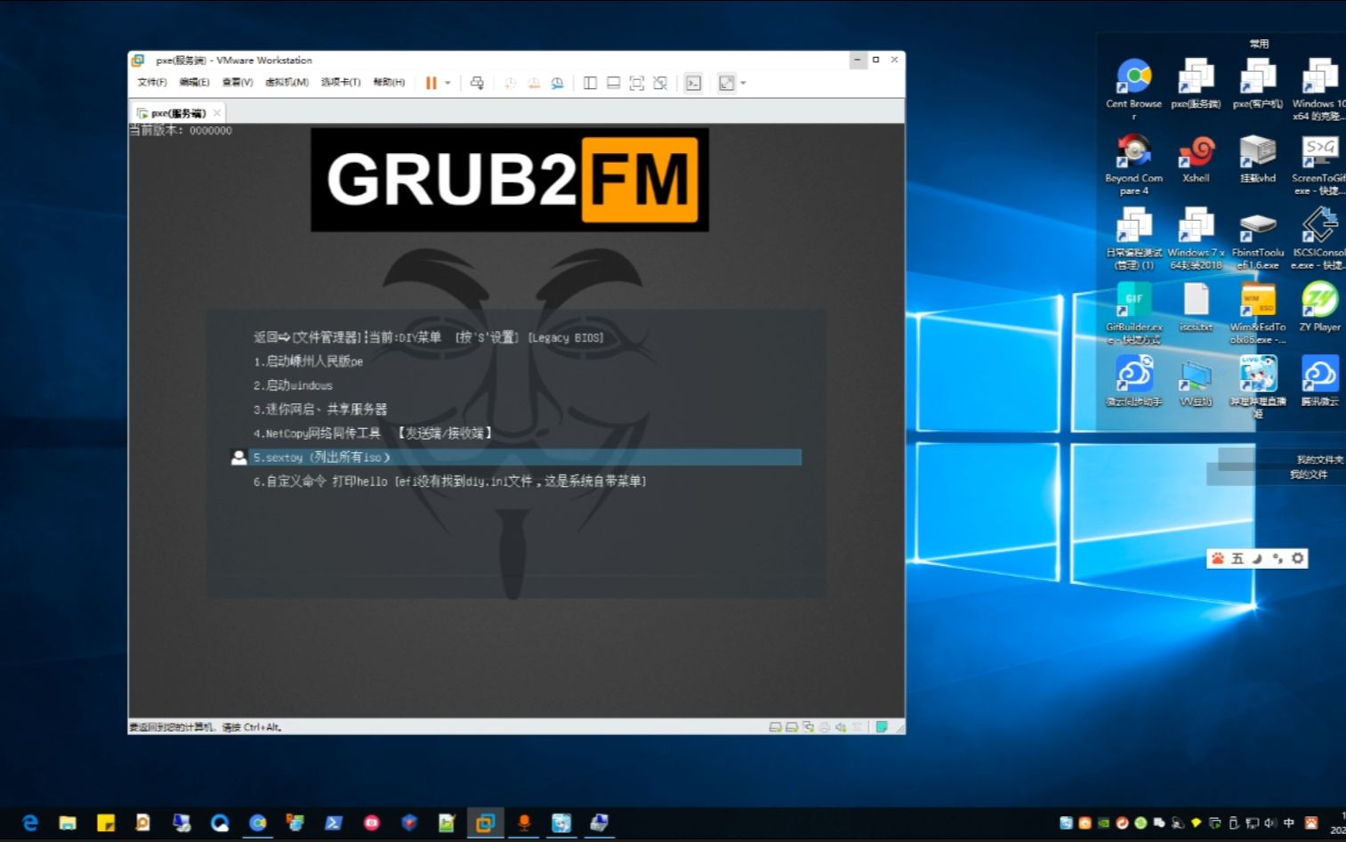Open the 查看(V) menu
The height and width of the screenshot is (842, 1346).
[x=237, y=82]
